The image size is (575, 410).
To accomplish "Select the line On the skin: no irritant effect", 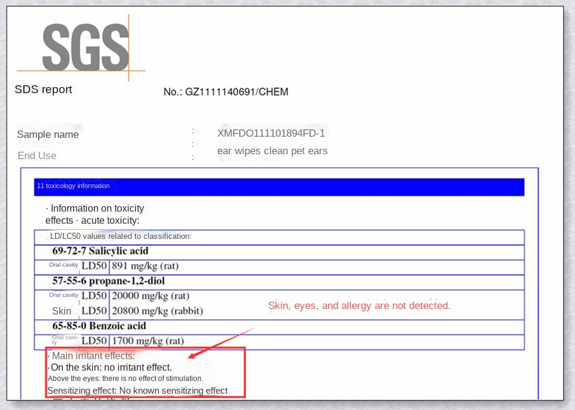I will pos(111,367).
